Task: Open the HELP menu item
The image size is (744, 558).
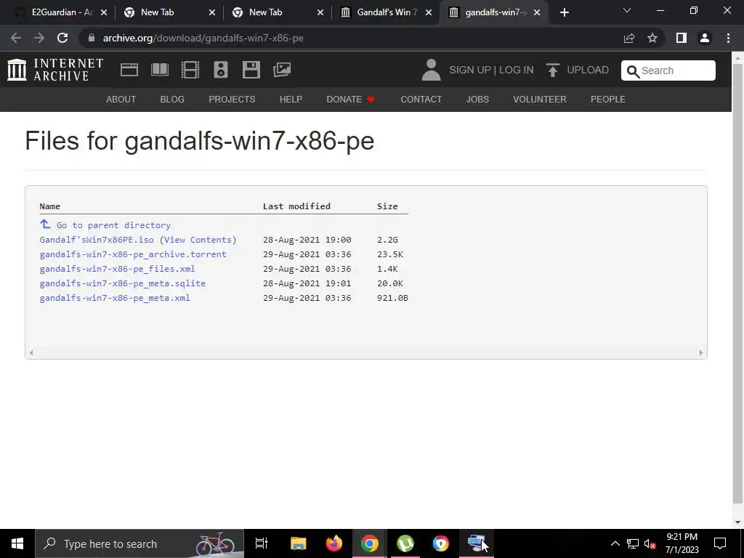Action: (291, 99)
